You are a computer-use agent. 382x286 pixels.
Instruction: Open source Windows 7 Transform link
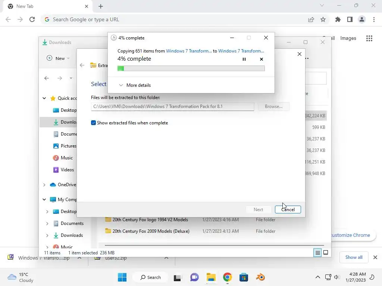pos(189,51)
